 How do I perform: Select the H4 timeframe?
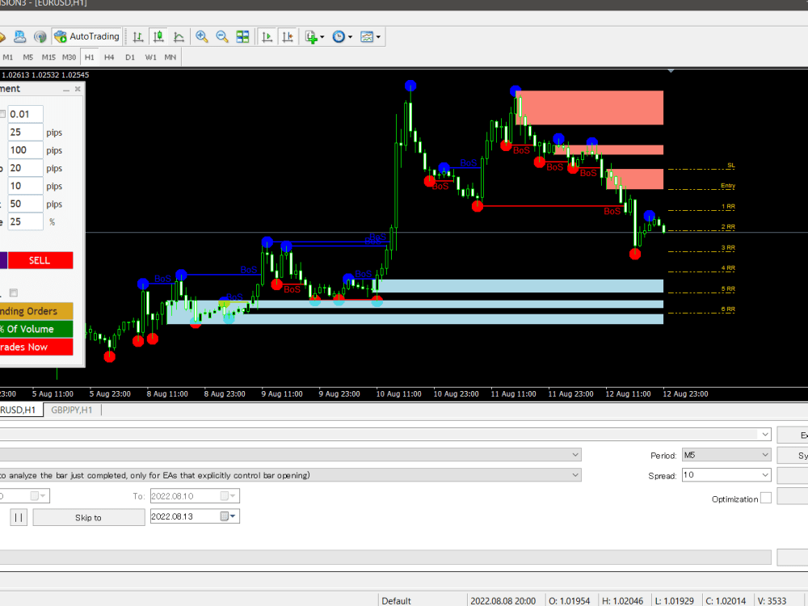109,57
